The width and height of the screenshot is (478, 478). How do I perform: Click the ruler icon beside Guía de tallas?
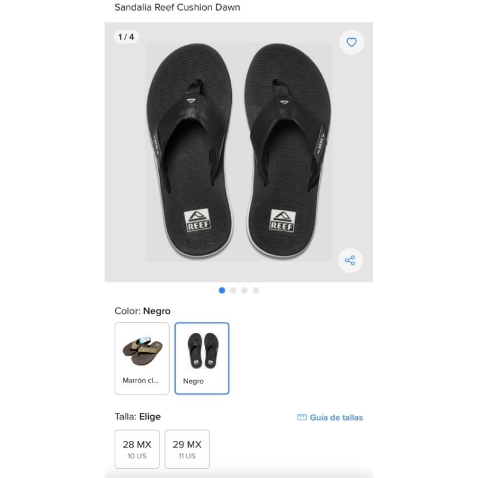(x=302, y=418)
